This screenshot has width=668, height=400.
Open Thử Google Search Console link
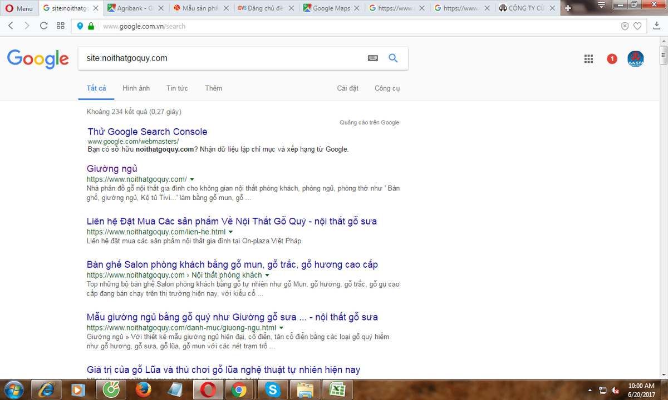[x=148, y=132]
